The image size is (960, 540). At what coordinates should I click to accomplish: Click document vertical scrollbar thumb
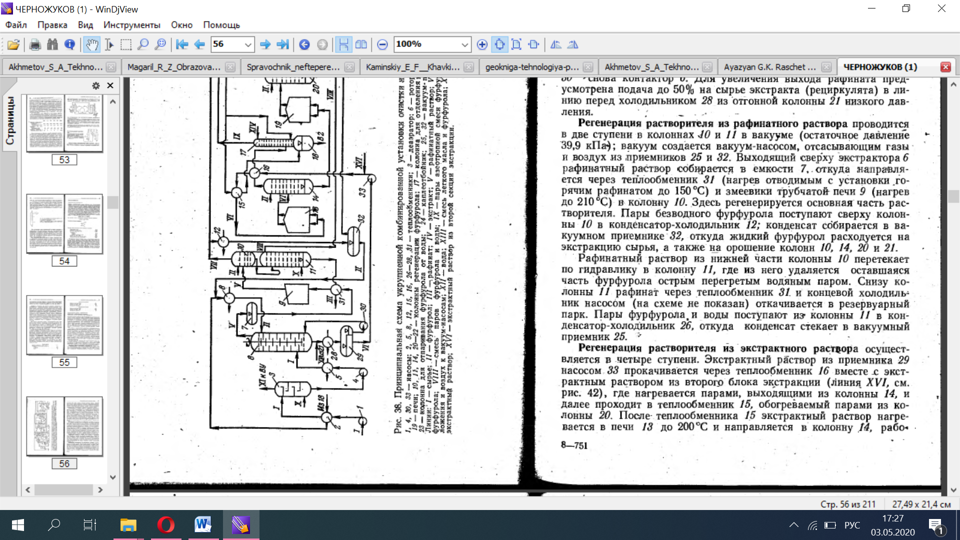click(x=953, y=196)
